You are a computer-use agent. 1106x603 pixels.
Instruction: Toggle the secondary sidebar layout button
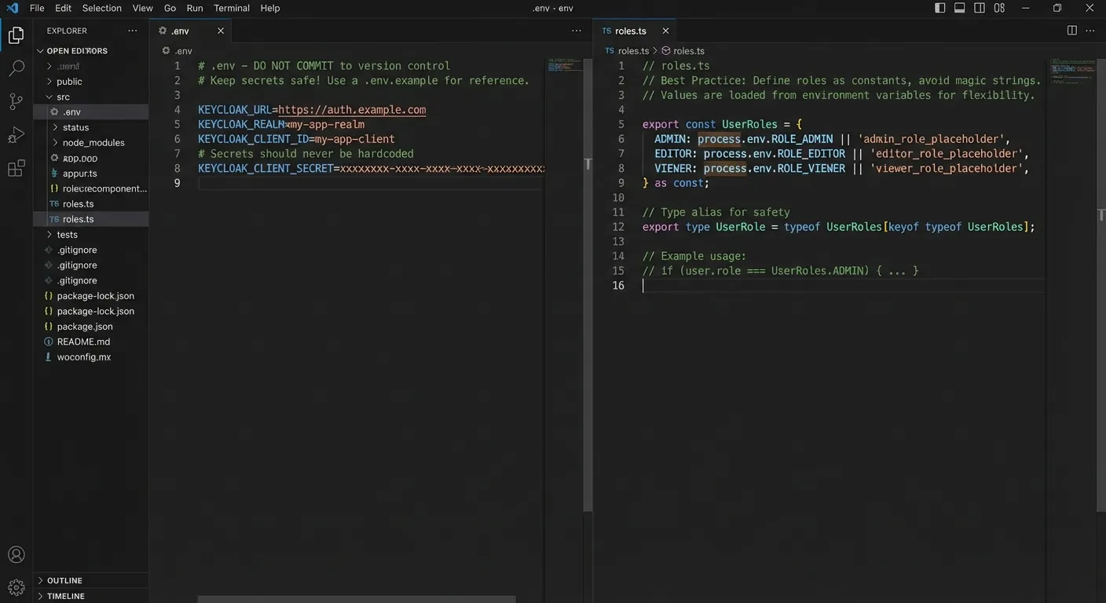980,8
